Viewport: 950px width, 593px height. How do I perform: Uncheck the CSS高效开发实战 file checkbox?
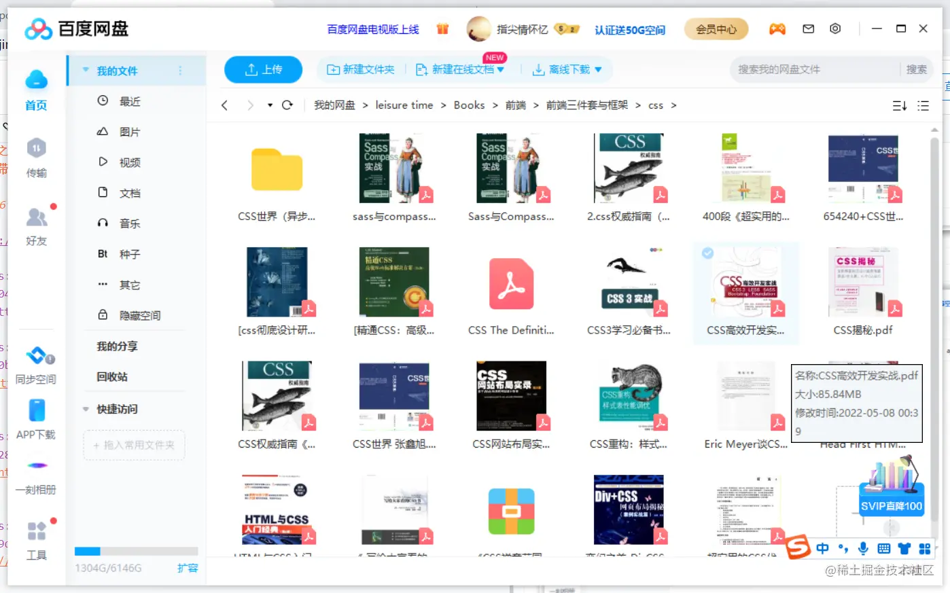tap(707, 253)
